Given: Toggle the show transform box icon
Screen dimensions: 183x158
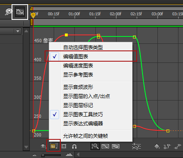Looking at the screenshot, I should (x=64, y=146).
